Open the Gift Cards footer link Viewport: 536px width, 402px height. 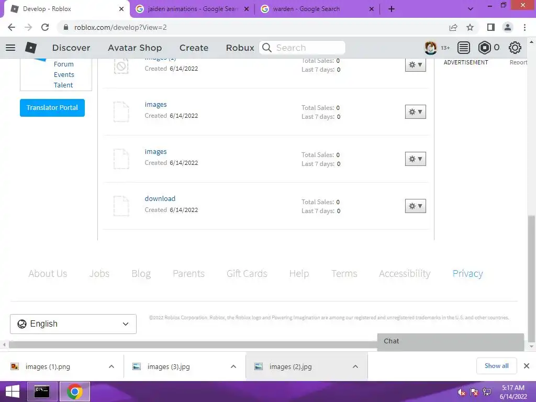pyautogui.click(x=247, y=273)
